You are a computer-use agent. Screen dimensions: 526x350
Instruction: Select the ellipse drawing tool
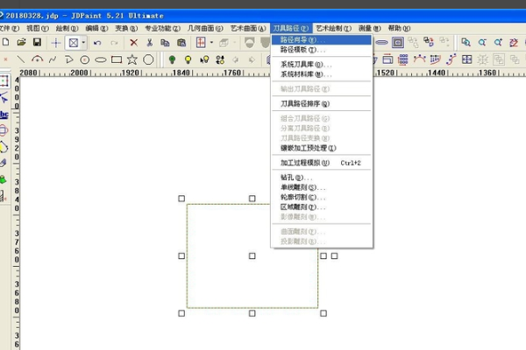[x=101, y=60]
